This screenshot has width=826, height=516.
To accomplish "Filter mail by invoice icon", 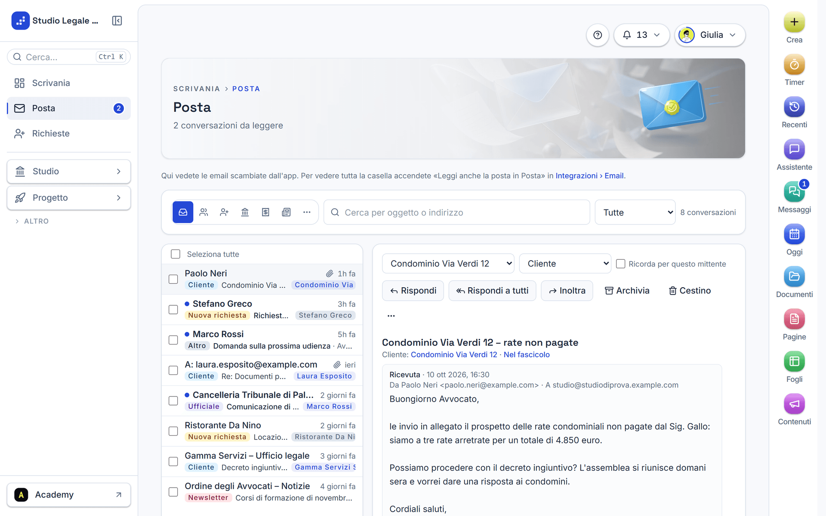I will point(265,212).
